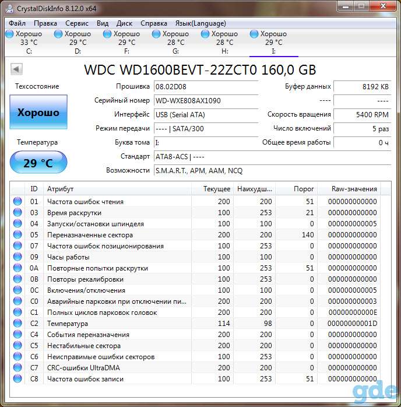Open the Файл menu
Screen dimensions: 401x407
(x=17, y=23)
